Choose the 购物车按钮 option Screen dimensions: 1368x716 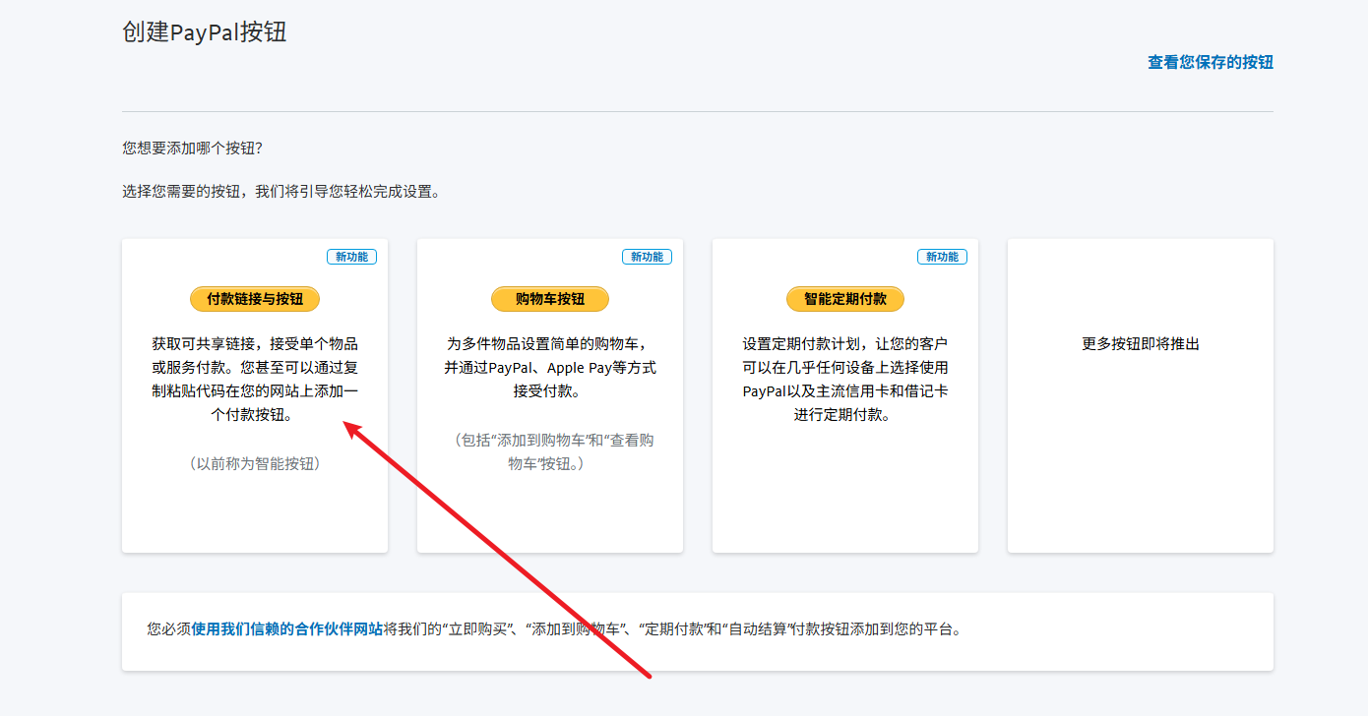pos(550,299)
